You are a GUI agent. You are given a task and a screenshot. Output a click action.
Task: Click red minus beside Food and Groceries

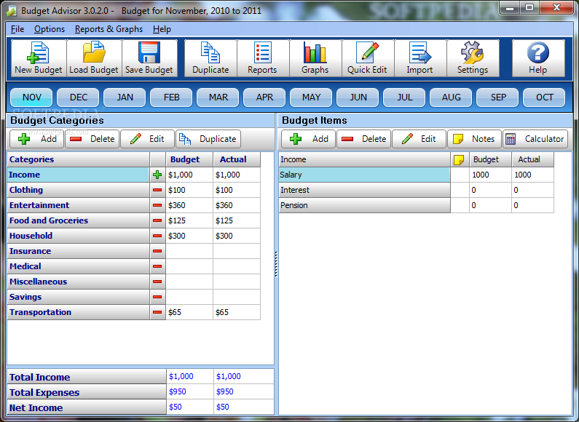(157, 220)
